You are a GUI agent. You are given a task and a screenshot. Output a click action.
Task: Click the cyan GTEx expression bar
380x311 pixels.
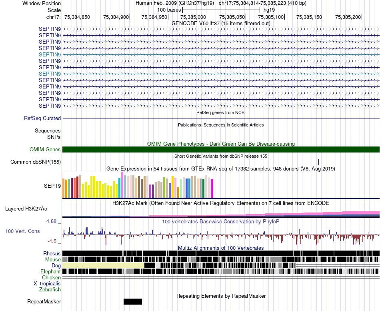120,188
